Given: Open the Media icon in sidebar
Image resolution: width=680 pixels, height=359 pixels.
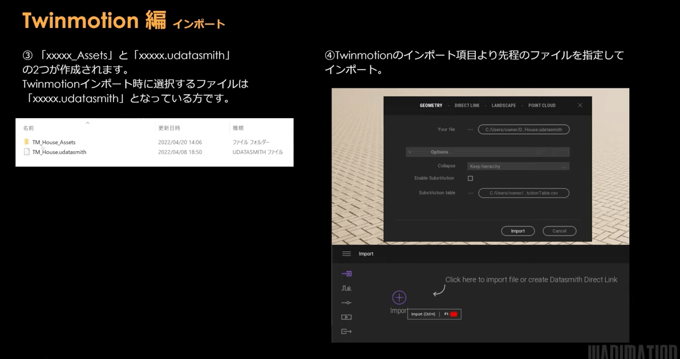Looking at the screenshot, I should click(x=346, y=317).
